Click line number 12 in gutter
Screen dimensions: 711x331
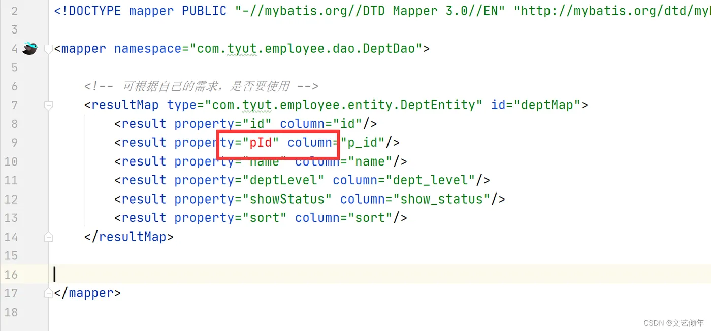coord(10,199)
